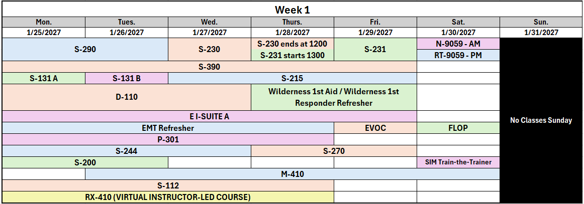Screen dimensions: 584x204
Task: Click the S-270 course block
Action: coord(334,151)
